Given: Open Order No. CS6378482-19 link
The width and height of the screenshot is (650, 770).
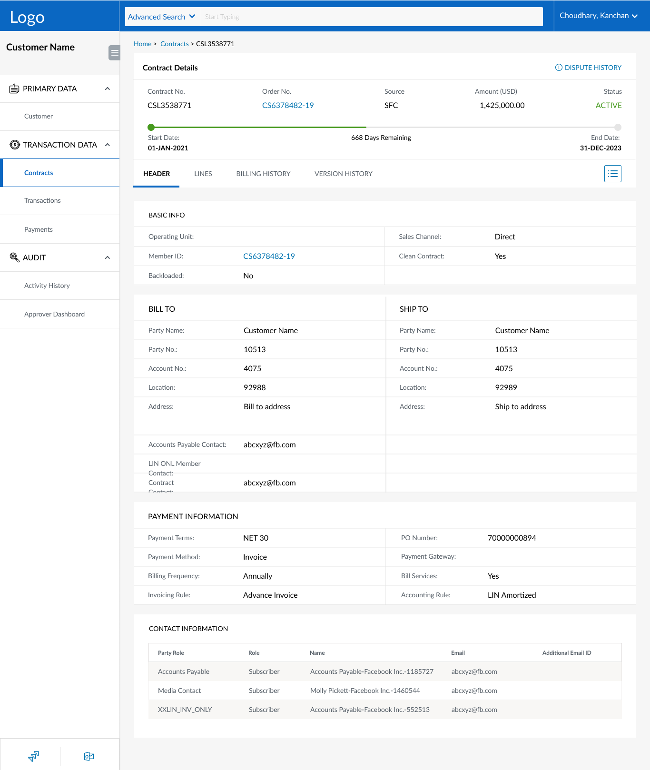Looking at the screenshot, I should [x=288, y=105].
